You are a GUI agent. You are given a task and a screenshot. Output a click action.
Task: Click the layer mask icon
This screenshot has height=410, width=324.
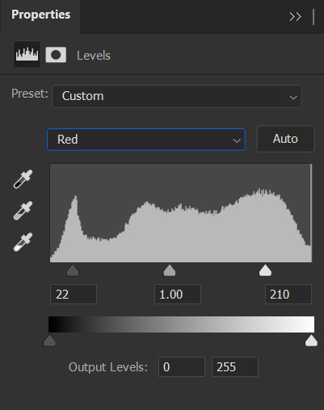click(56, 55)
